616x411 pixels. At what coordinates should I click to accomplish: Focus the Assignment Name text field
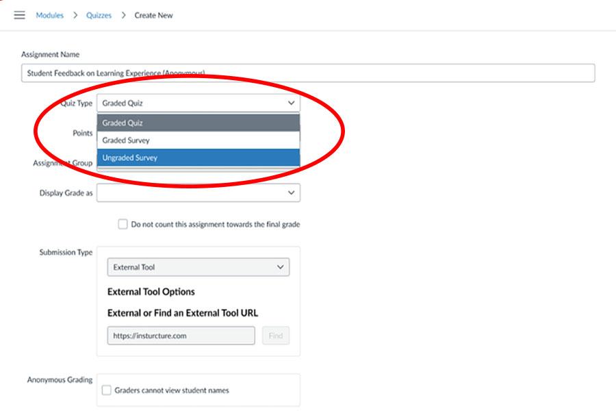tap(308, 73)
